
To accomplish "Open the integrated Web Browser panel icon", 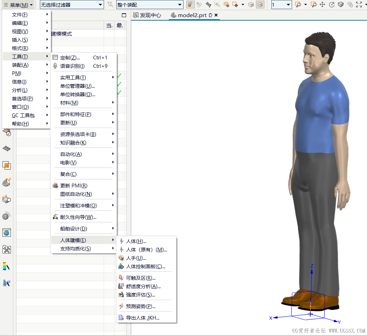I will click(6, 232).
